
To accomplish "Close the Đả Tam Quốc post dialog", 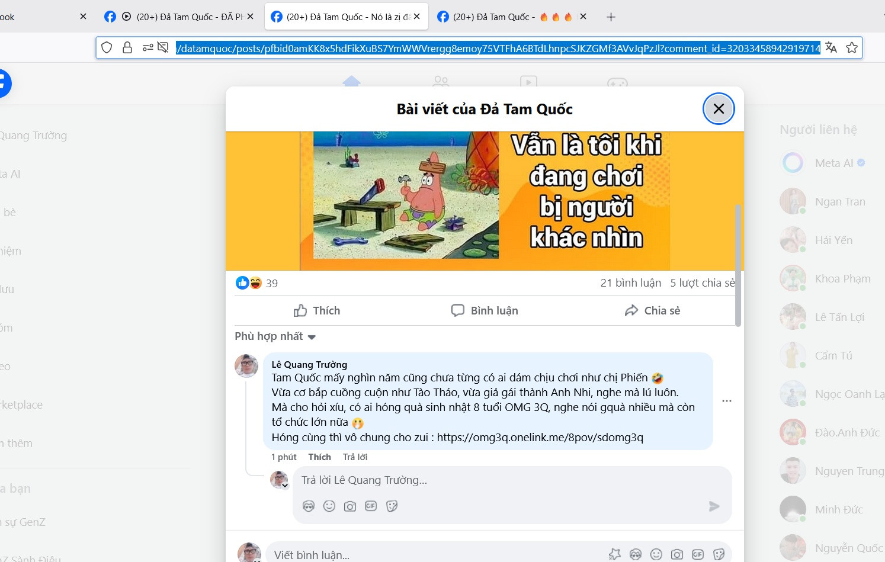I will tap(719, 109).
